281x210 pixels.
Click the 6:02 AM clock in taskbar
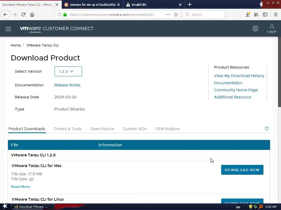(x=271, y=207)
